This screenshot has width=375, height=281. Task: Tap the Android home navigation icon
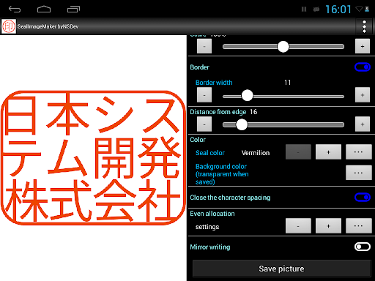(x=44, y=10)
